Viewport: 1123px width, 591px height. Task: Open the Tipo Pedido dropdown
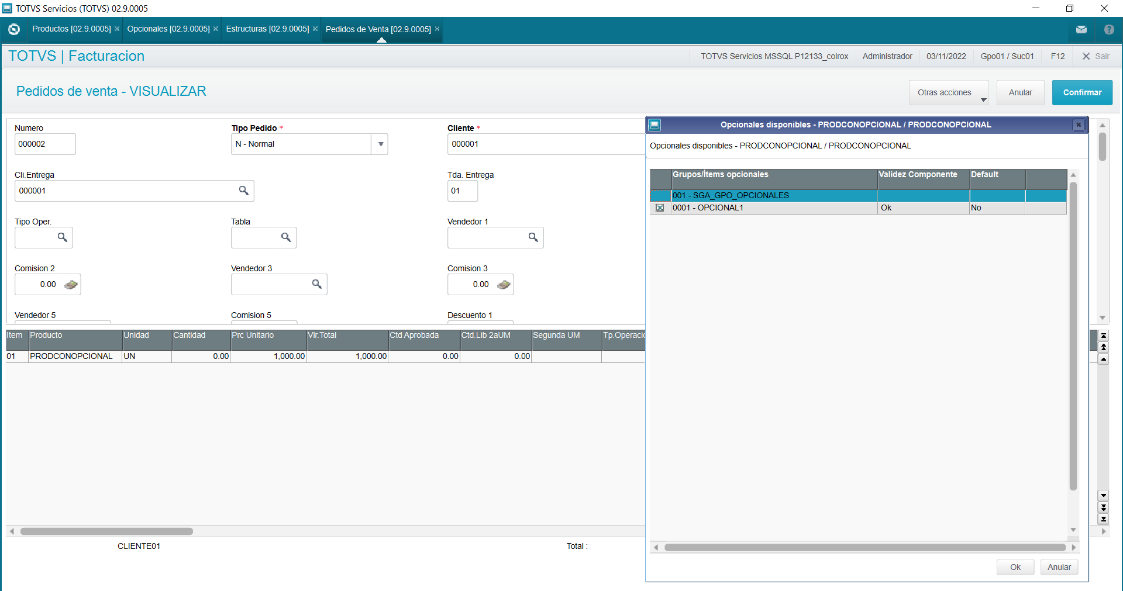[x=380, y=144]
